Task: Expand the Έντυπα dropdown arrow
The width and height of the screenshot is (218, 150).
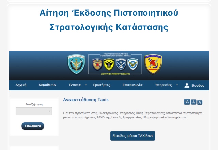Action: click(86, 85)
